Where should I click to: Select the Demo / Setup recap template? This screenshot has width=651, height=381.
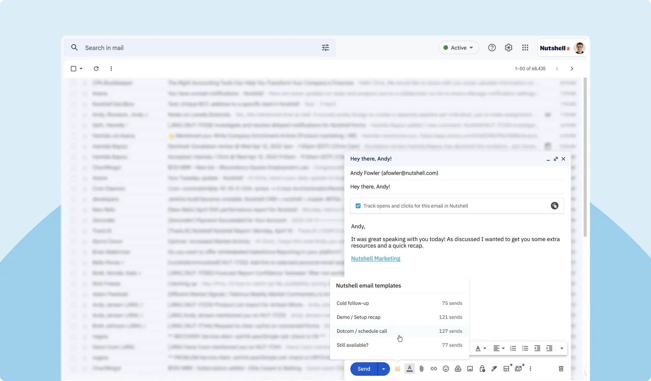click(359, 317)
